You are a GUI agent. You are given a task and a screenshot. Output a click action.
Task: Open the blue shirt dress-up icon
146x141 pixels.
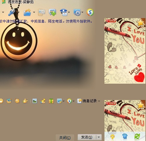(125, 136)
